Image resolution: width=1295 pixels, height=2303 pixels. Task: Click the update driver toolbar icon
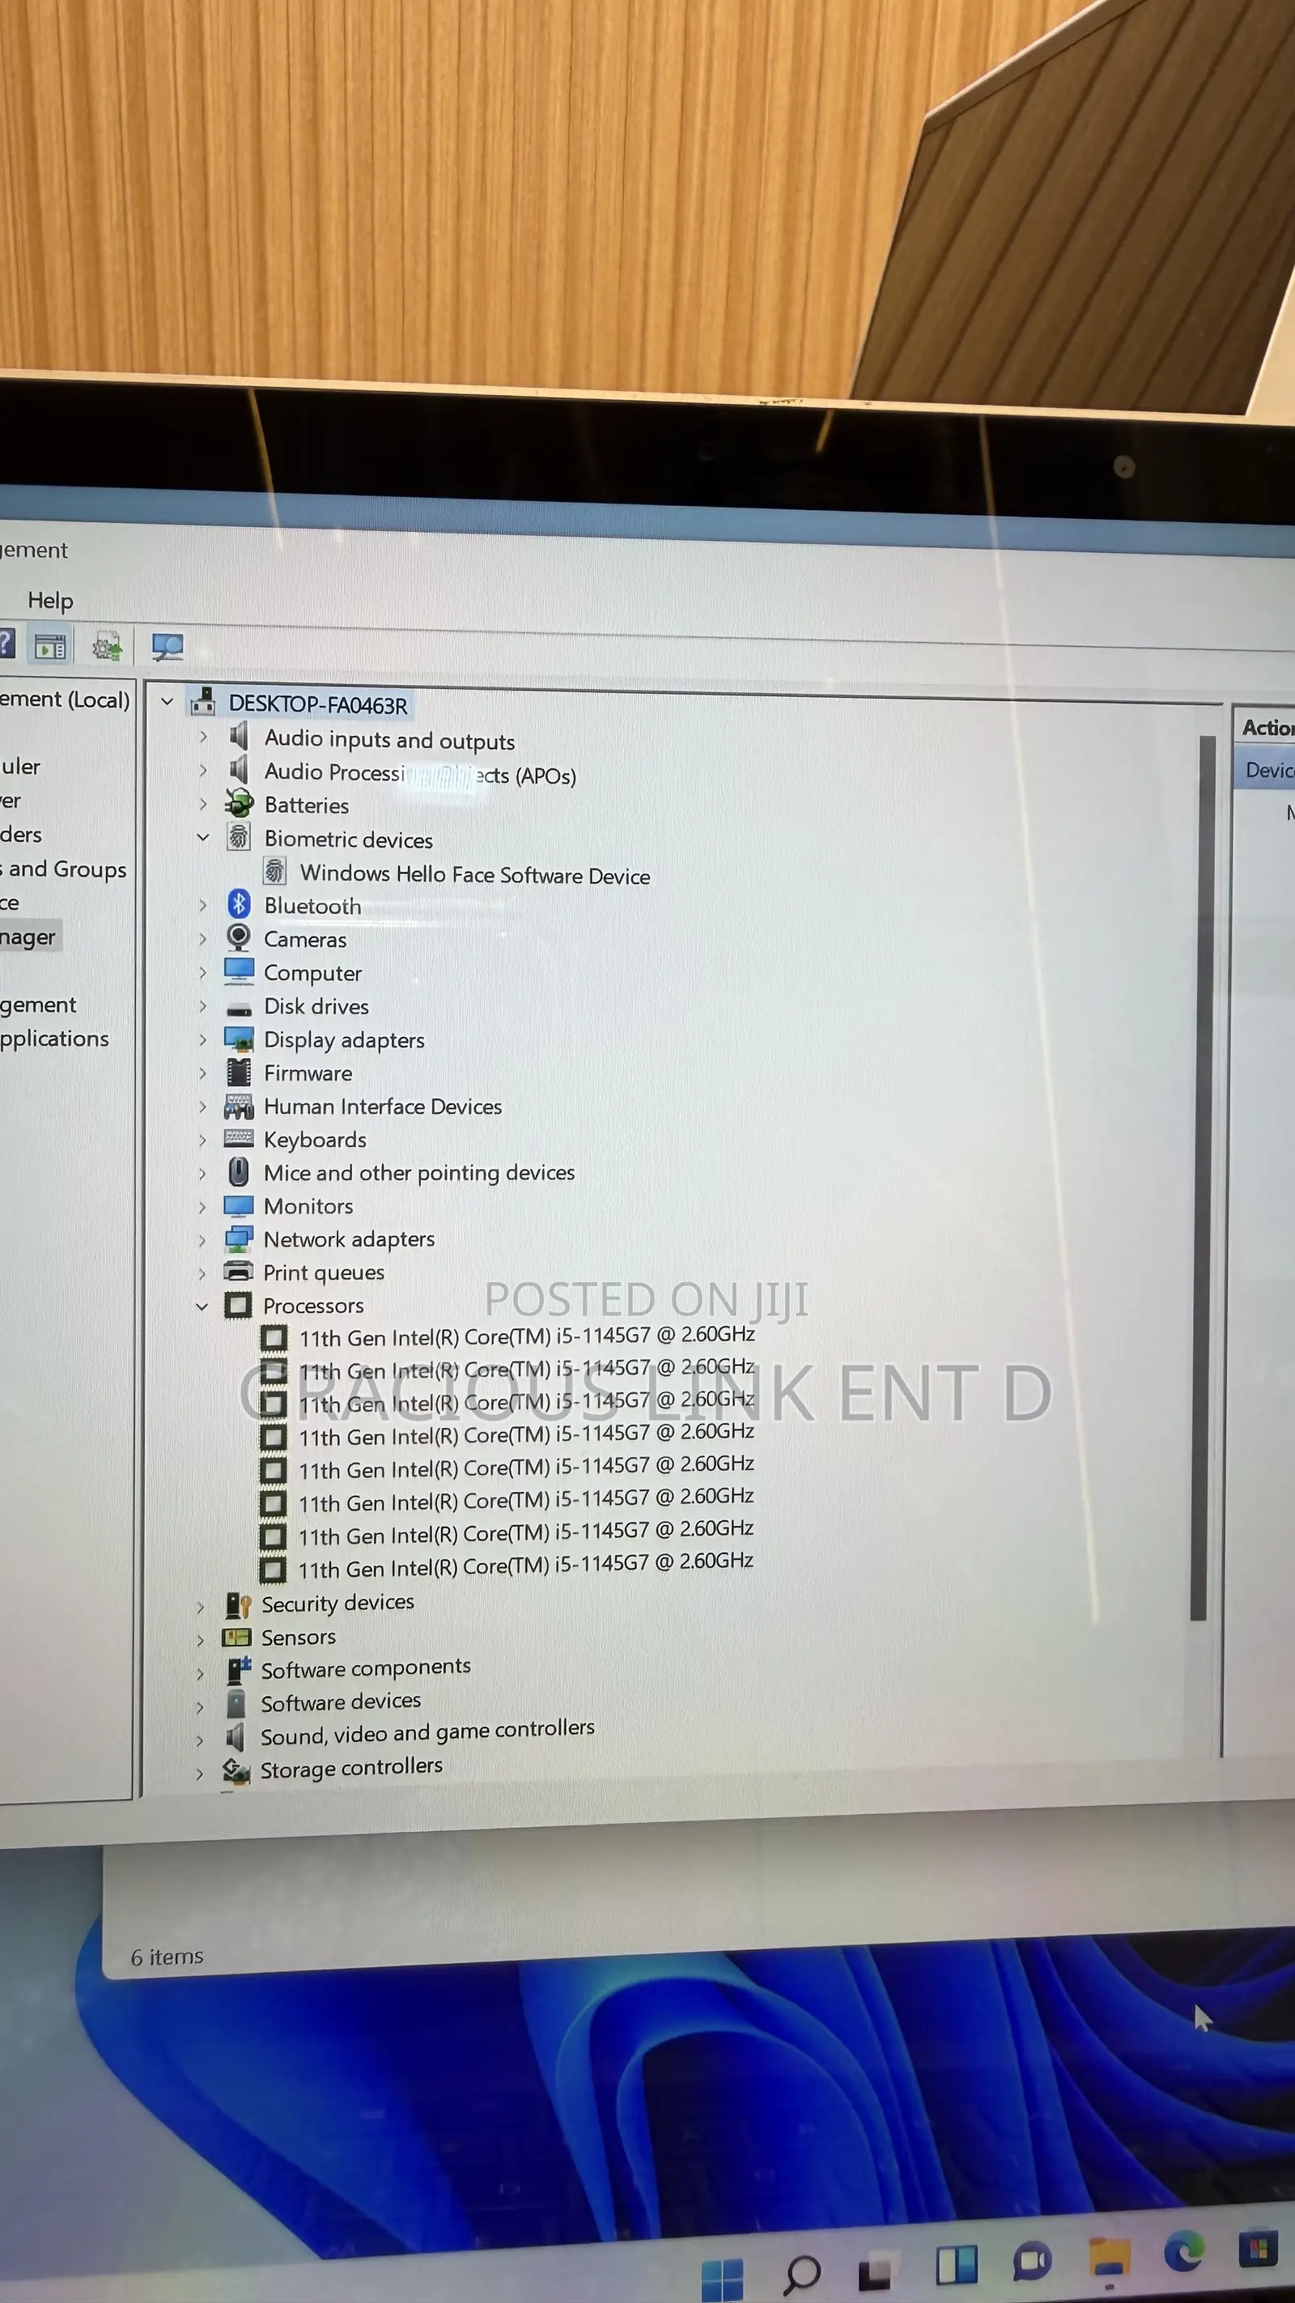108,645
